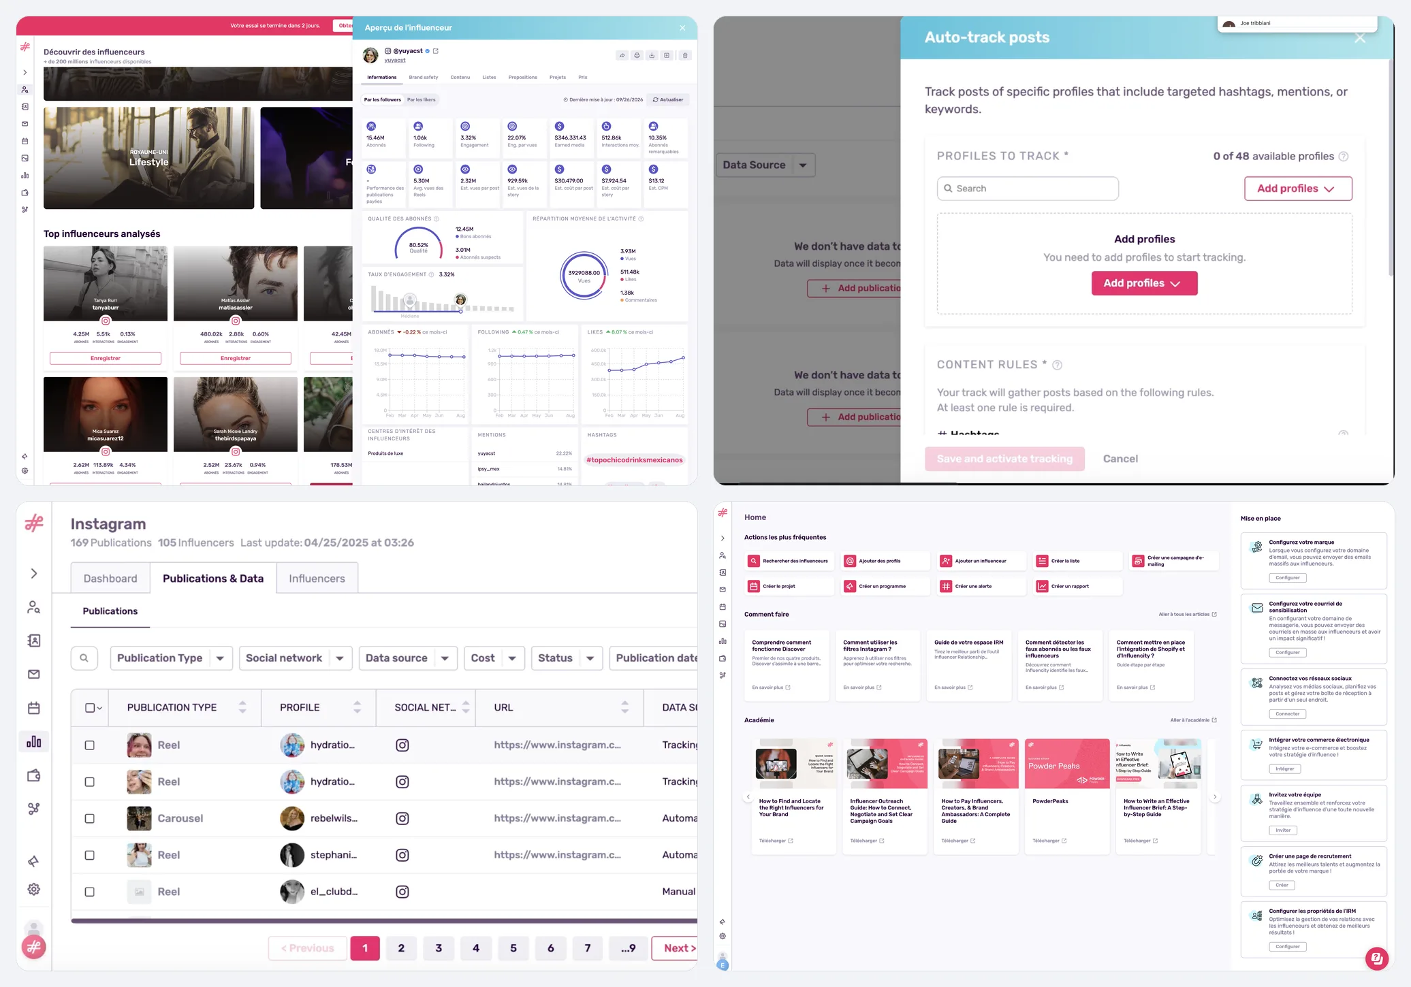Go to page 3 of publications
1411x987 pixels.
439,948
